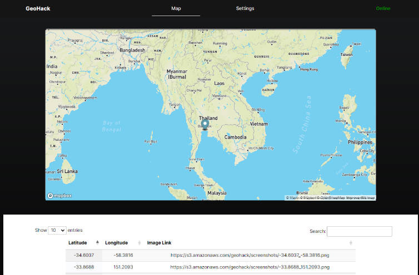Open the Settings tab

point(245,8)
